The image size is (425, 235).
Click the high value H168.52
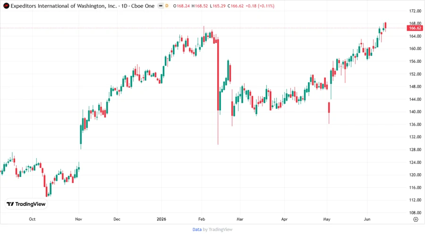200,6
